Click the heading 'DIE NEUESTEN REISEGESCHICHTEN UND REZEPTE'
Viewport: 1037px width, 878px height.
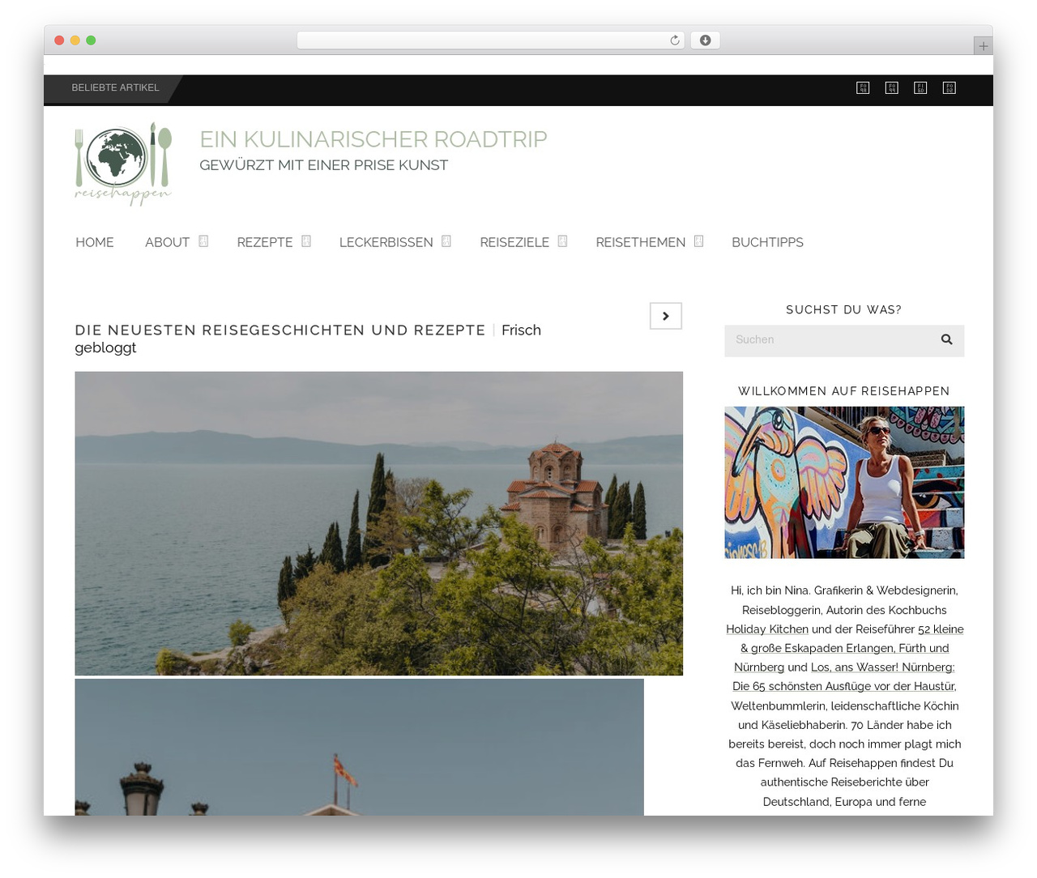click(x=280, y=330)
